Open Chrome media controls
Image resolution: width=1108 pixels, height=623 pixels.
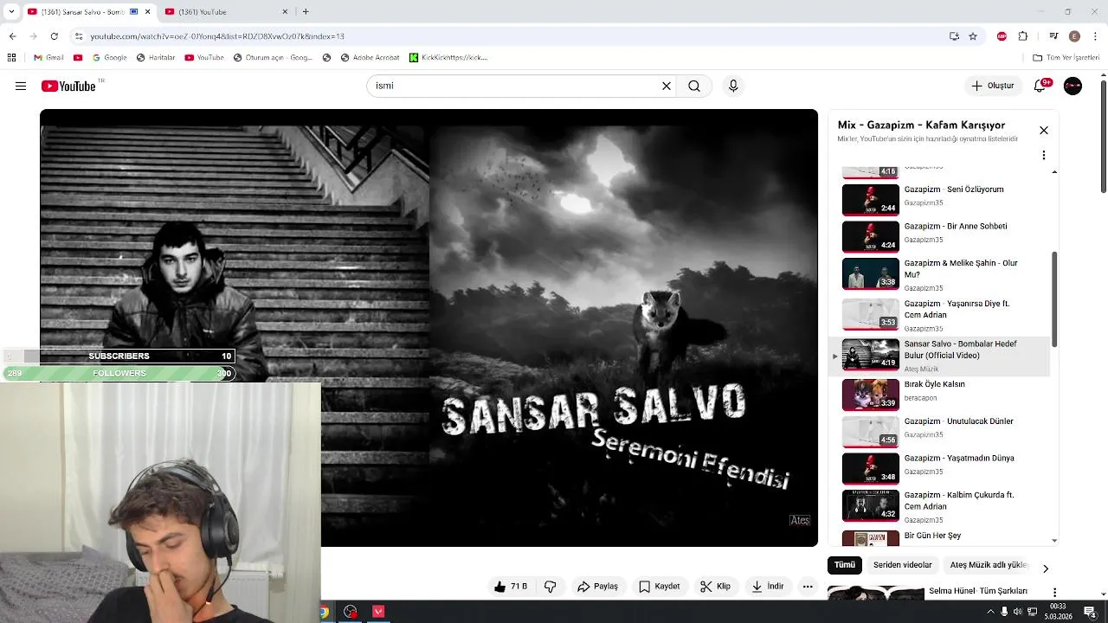tap(1053, 36)
